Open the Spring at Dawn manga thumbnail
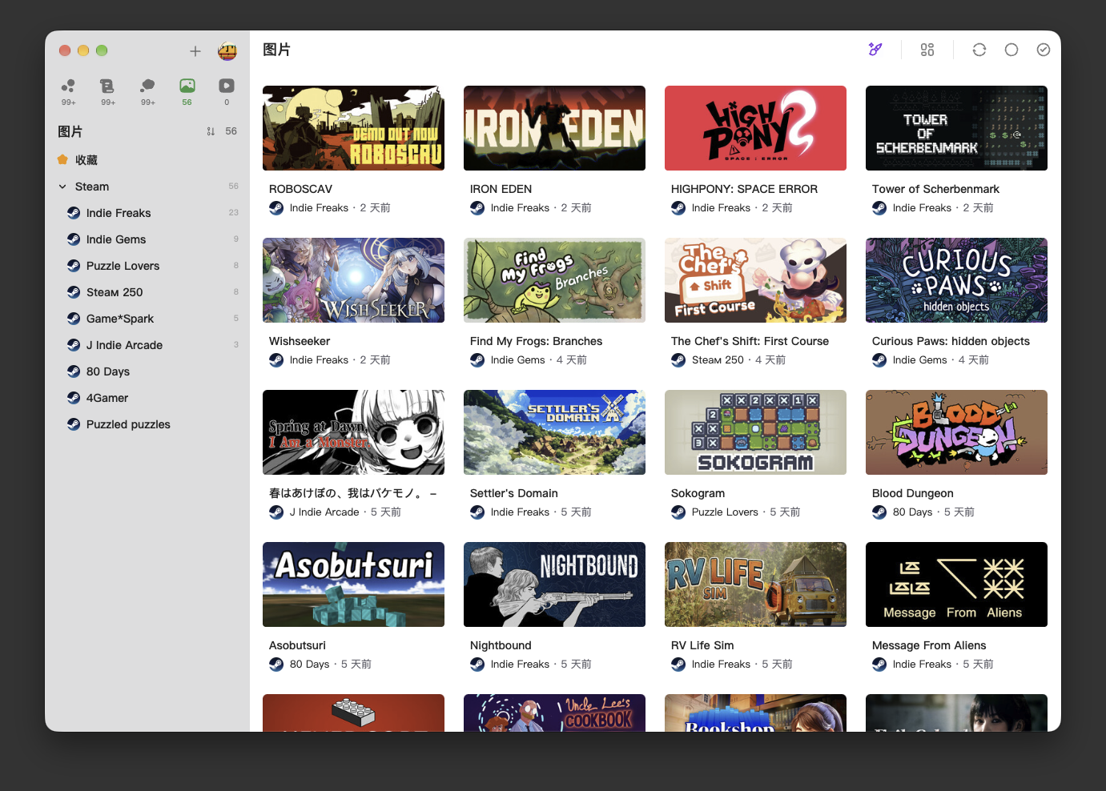The height and width of the screenshot is (791, 1106). point(353,432)
